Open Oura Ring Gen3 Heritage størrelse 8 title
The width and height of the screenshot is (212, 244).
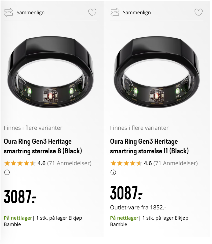(x=43, y=146)
